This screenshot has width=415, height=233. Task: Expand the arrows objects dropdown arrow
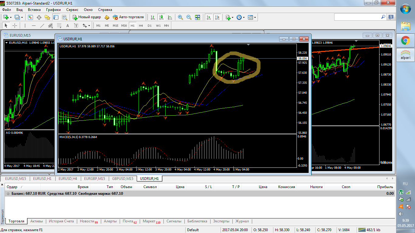point(89,25)
